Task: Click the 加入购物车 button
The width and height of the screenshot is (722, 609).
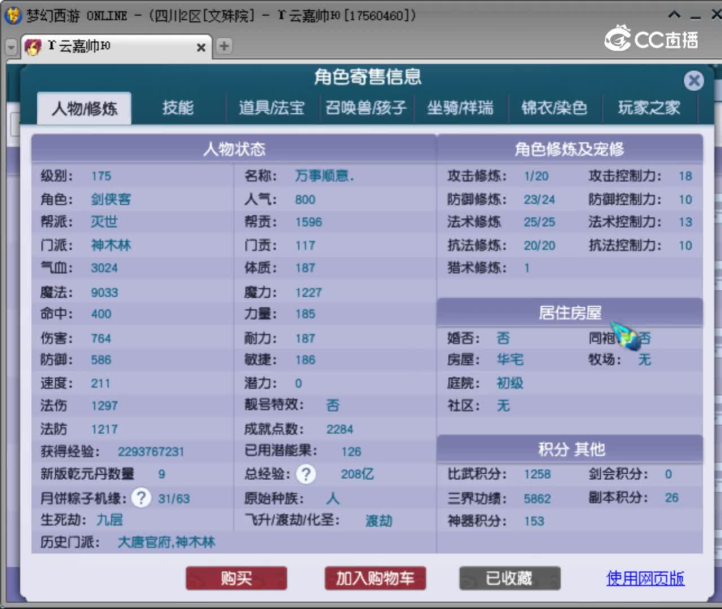Action: click(x=375, y=578)
